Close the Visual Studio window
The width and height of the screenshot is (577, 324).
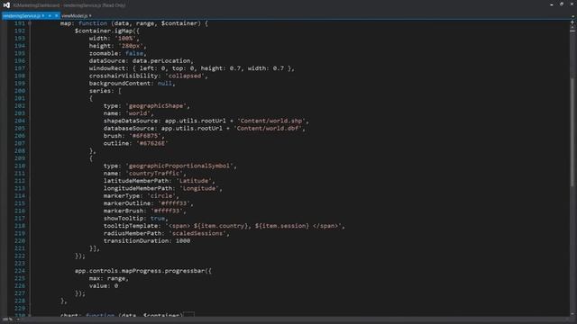coord(572,4)
